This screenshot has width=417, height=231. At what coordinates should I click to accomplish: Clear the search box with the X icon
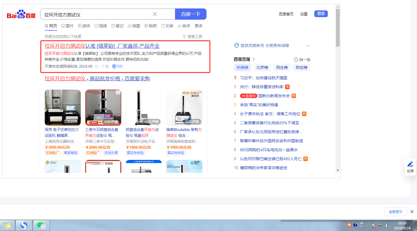tap(155, 14)
